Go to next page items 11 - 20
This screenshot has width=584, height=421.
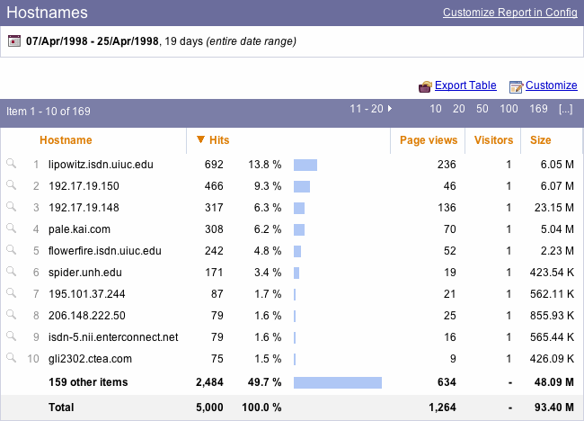371,109
